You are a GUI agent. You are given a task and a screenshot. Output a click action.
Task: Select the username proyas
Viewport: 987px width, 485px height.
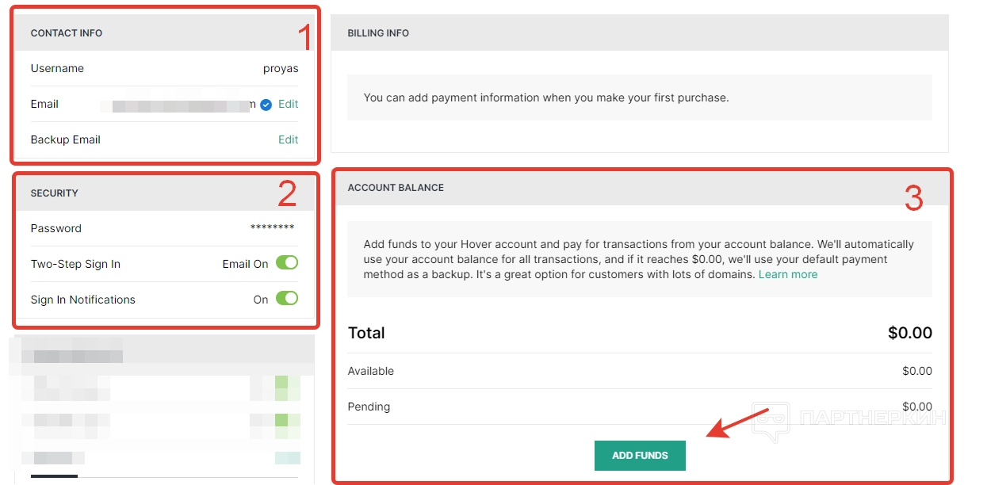tap(281, 68)
